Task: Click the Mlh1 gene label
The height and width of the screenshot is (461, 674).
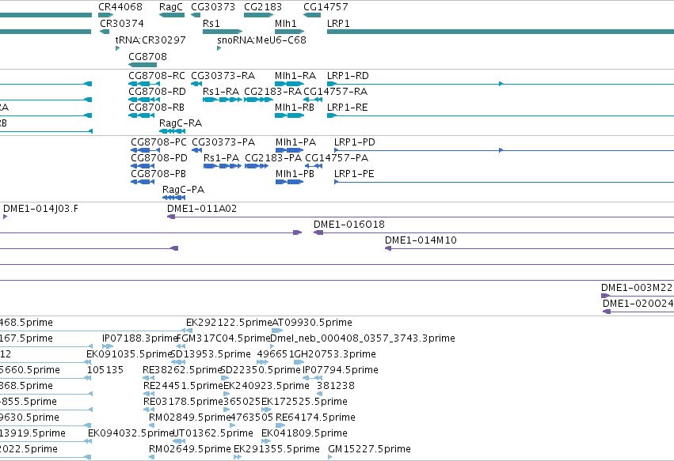Action: [x=285, y=24]
